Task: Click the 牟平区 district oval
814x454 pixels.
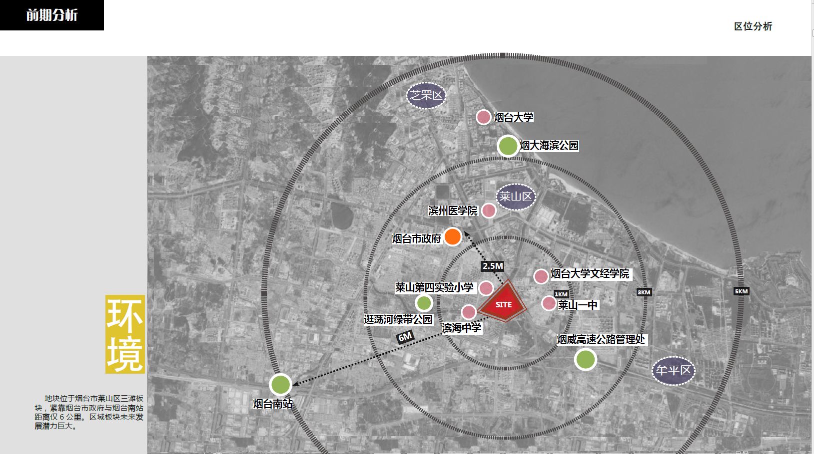Action: [674, 371]
